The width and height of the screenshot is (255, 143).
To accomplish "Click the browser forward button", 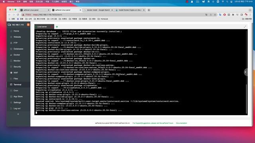I will pyautogui.click(x=14, y=15).
